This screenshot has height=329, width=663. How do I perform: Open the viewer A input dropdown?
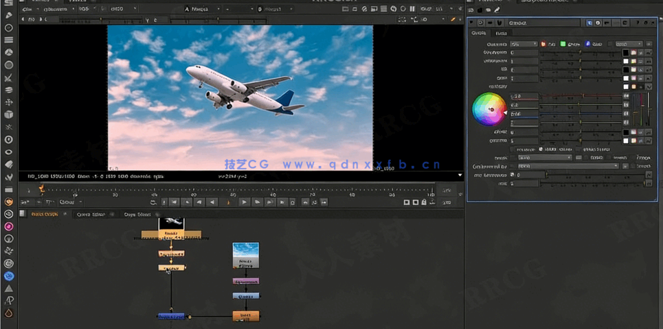tap(203, 8)
